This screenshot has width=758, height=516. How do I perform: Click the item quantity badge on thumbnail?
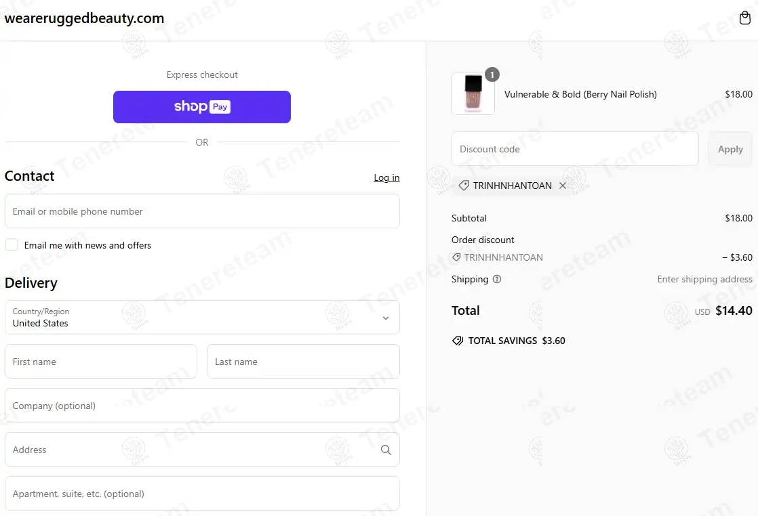pyautogui.click(x=492, y=74)
